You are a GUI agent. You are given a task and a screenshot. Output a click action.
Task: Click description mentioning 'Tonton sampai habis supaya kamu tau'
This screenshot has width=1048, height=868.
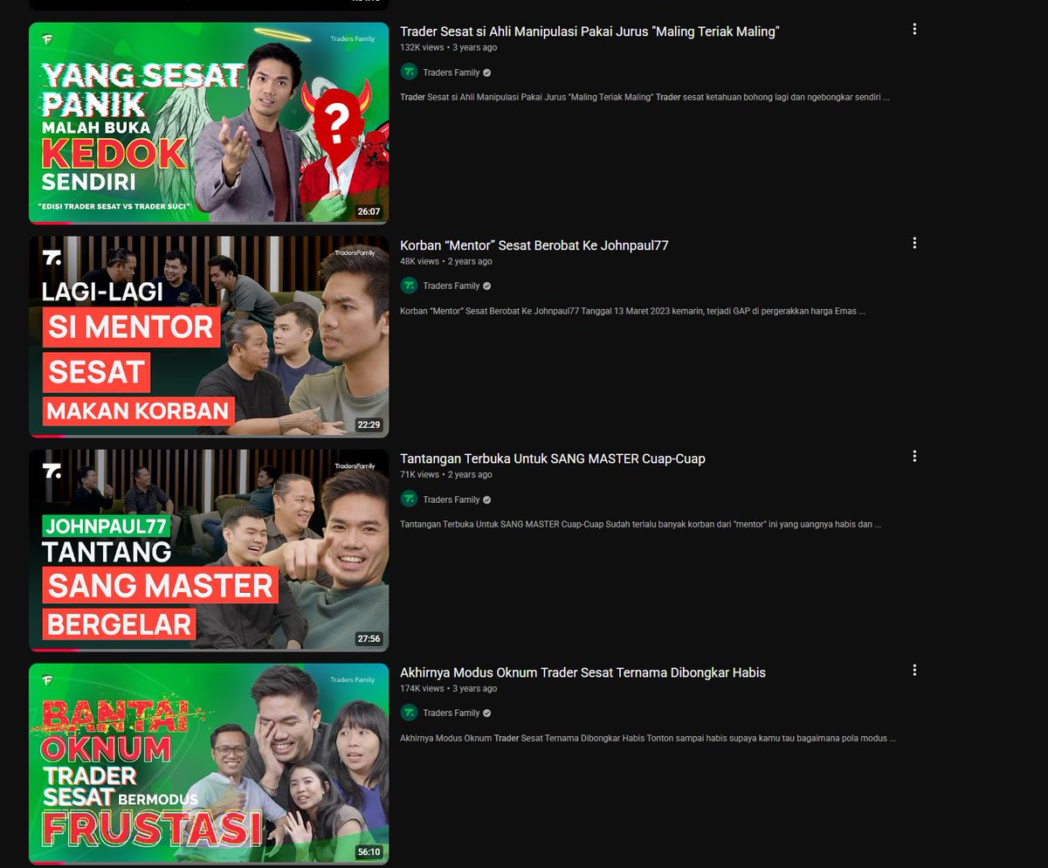648,738
